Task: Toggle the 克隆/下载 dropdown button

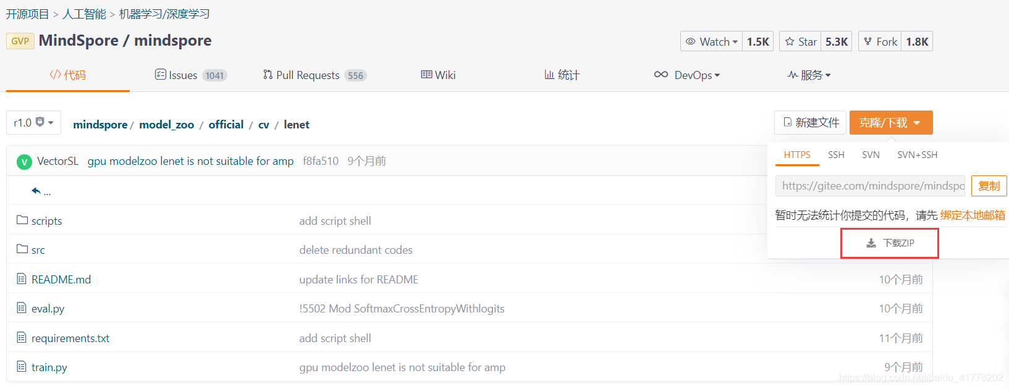Action: [891, 122]
